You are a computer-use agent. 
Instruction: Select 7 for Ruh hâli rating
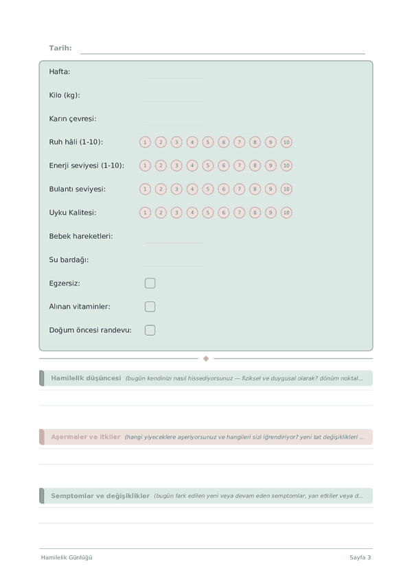coord(239,142)
